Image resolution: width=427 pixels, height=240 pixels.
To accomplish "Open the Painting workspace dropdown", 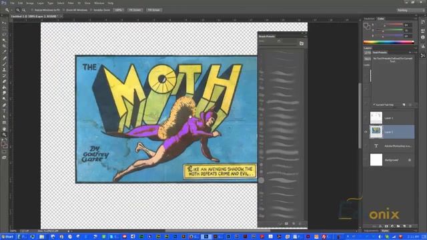I will point(411,10).
